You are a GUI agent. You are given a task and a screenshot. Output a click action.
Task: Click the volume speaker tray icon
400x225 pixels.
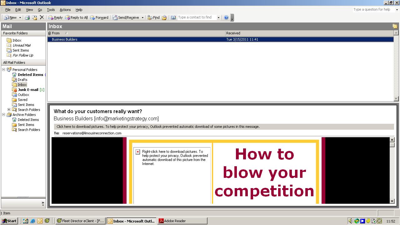(351, 221)
